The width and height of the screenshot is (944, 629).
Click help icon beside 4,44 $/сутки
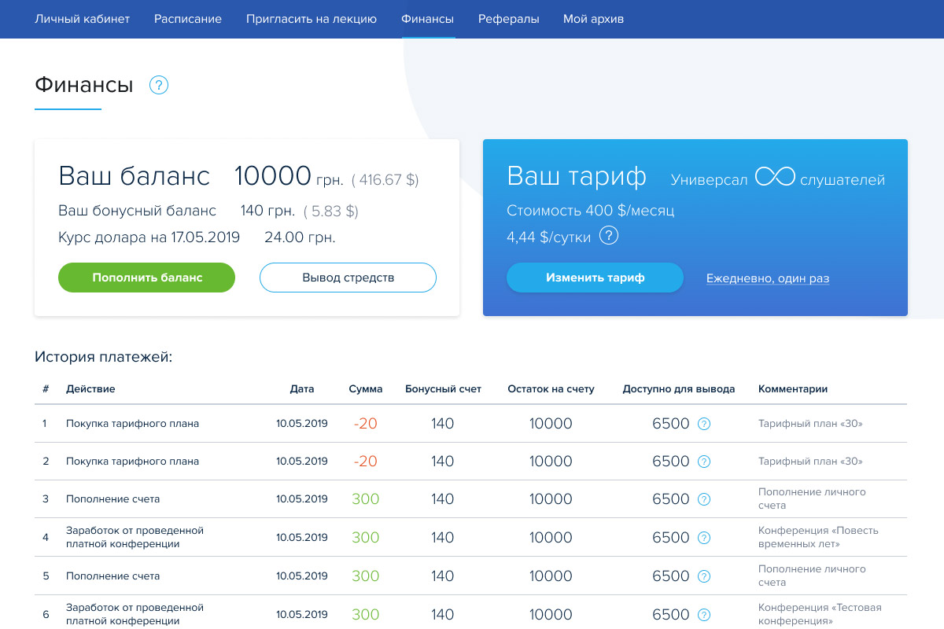609,236
